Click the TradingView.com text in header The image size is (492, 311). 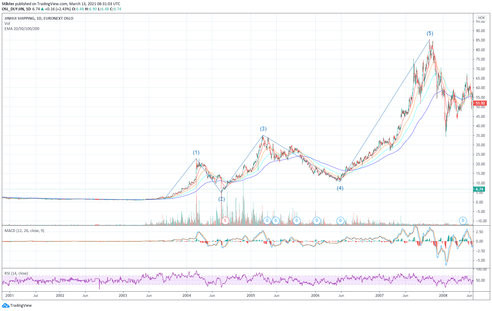[x=52, y=4]
